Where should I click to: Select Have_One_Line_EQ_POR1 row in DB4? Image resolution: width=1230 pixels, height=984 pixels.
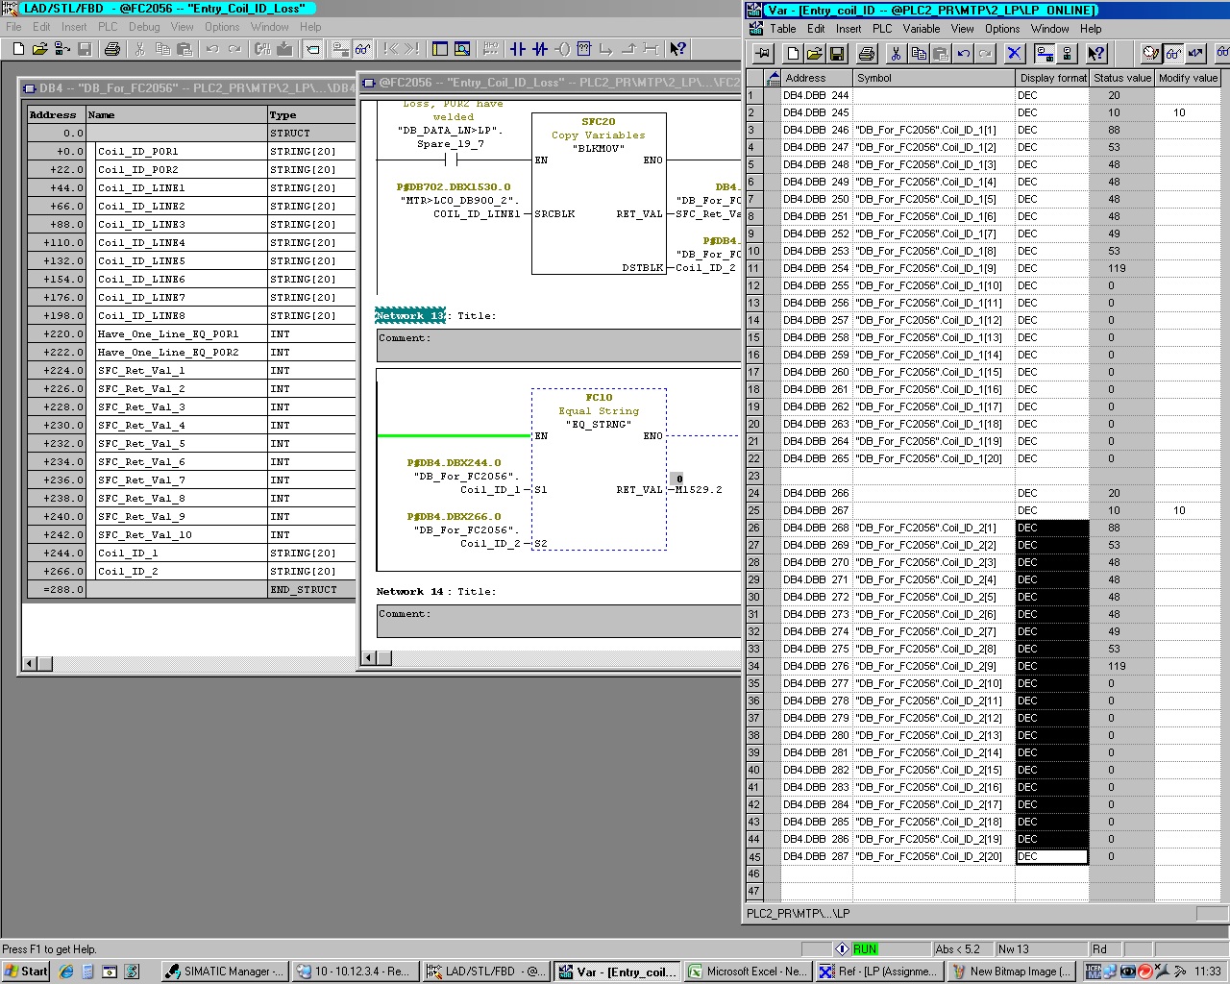[x=192, y=334]
